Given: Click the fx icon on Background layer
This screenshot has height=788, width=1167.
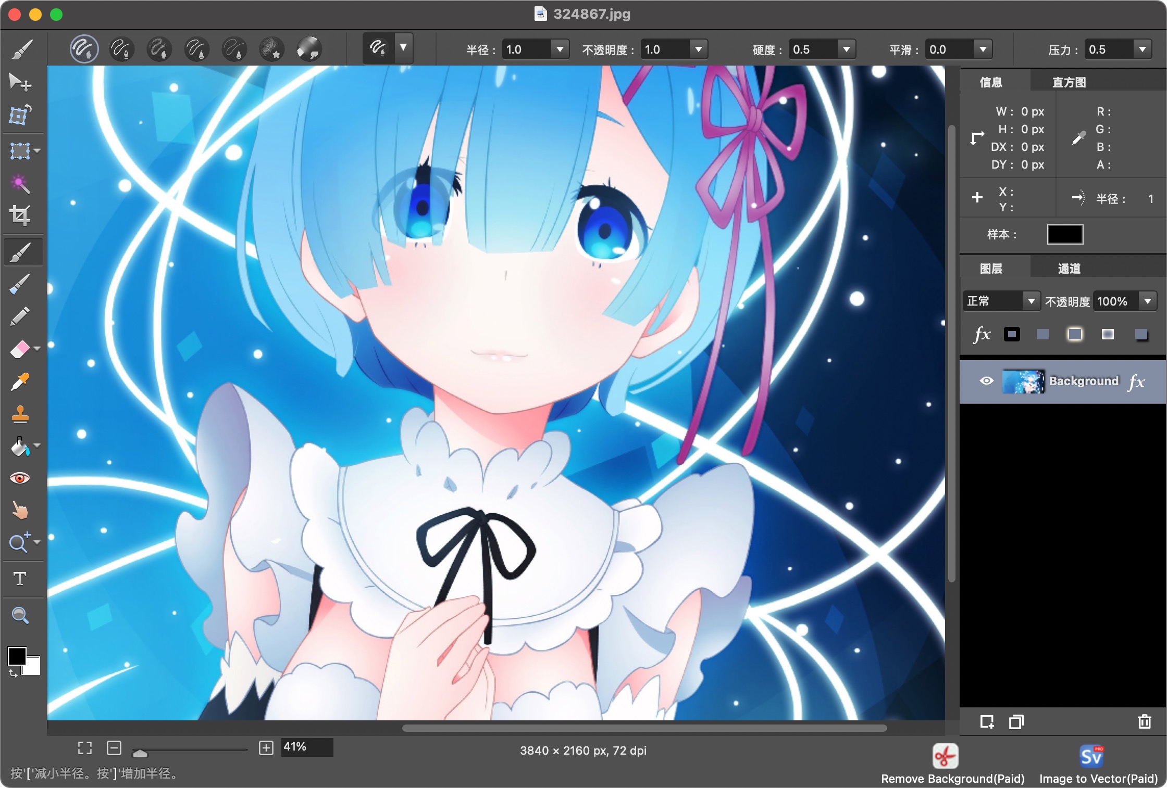Looking at the screenshot, I should point(1136,382).
